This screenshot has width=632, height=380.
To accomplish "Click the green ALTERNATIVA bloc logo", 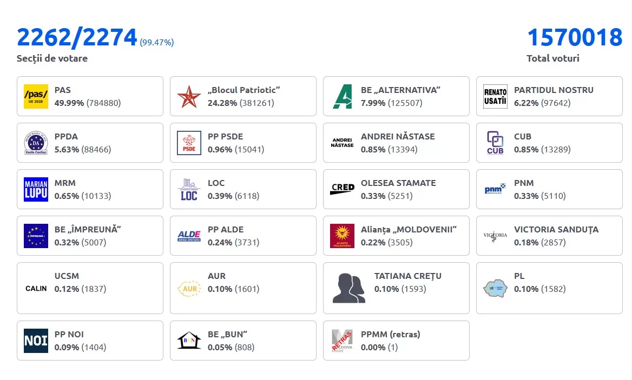I will (x=342, y=96).
